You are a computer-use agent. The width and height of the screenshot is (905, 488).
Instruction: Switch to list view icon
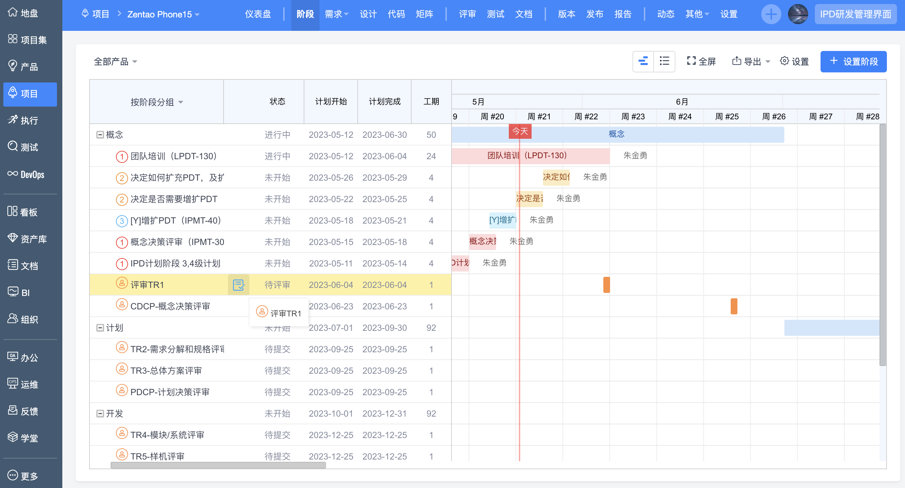(664, 61)
